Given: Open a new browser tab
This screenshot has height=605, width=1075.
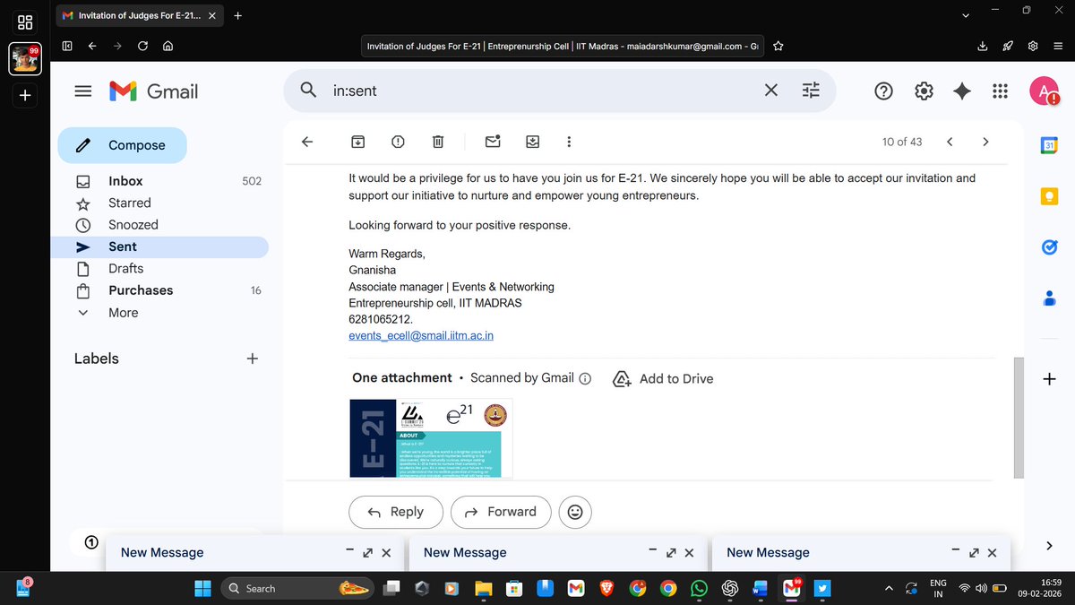Looking at the screenshot, I should click(x=237, y=15).
